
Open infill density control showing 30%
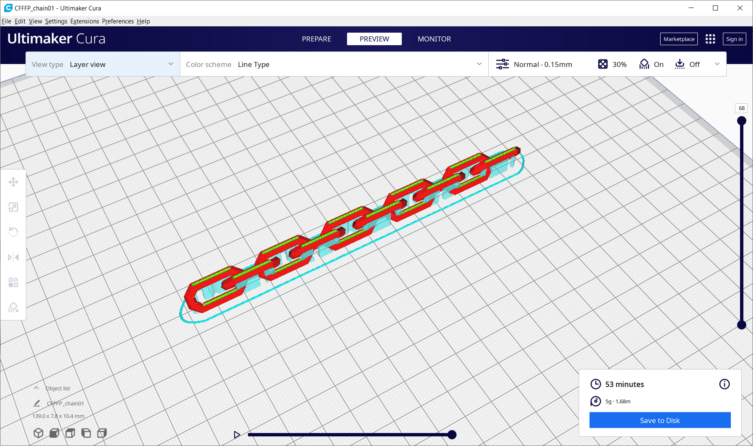(612, 64)
